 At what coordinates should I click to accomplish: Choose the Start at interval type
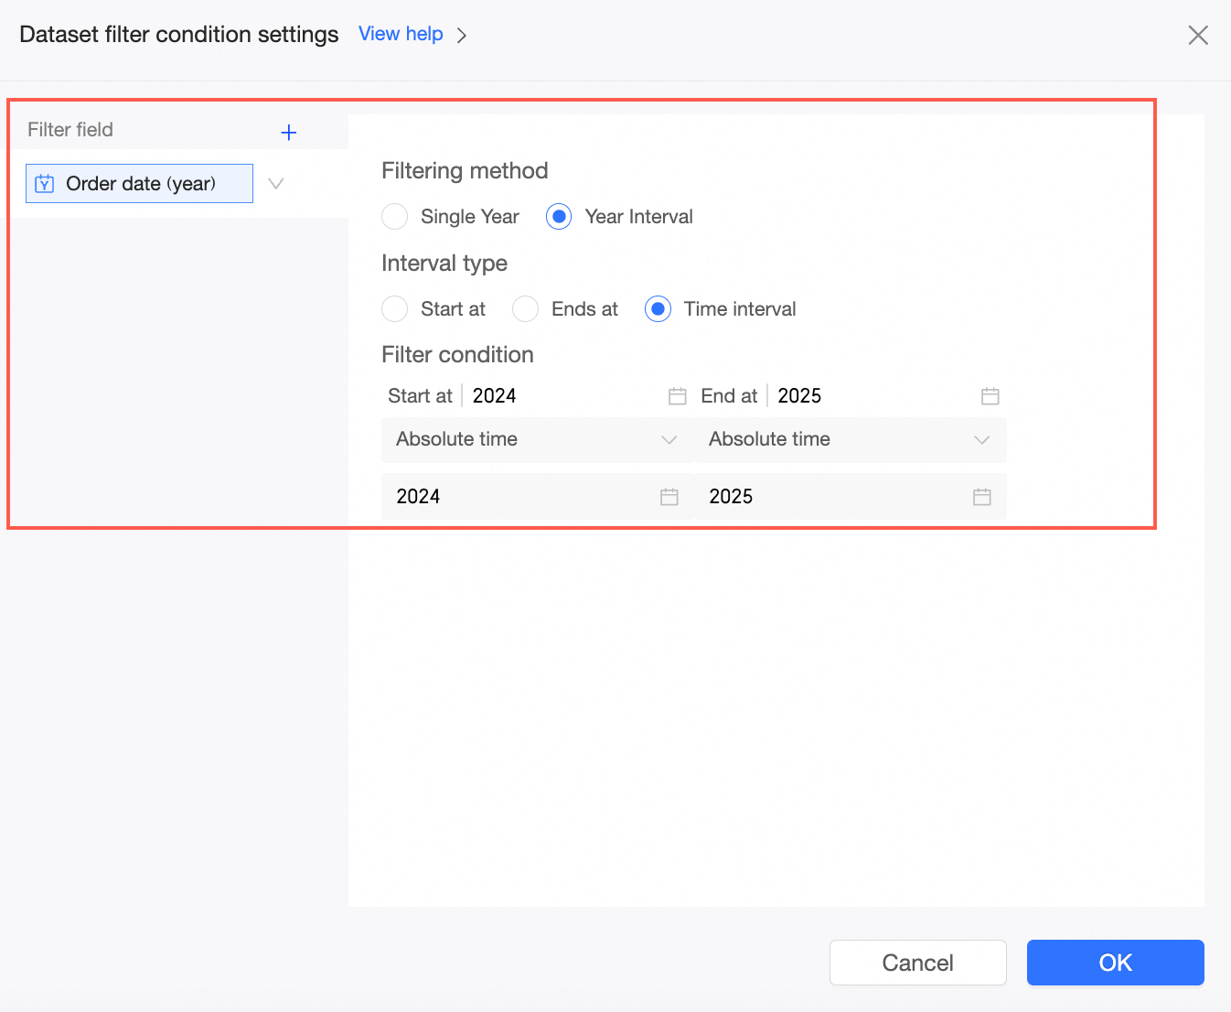pos(395,309)
